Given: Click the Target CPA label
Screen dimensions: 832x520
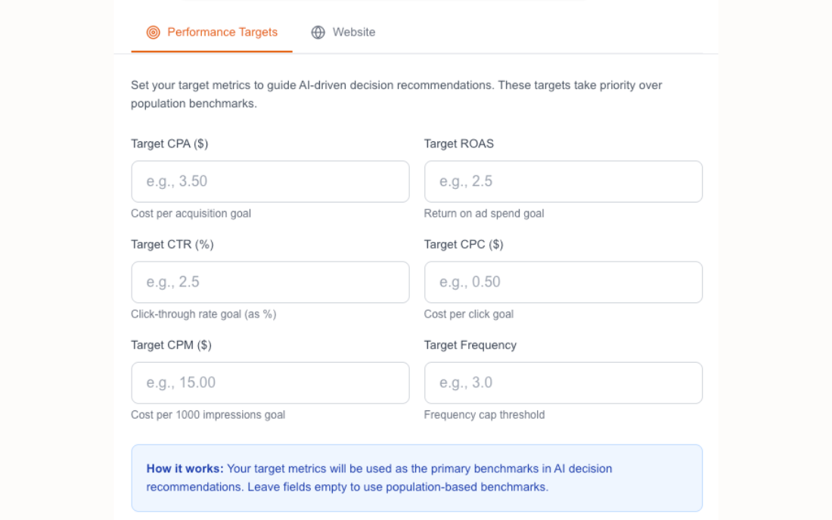Looking at the screenshot, I should (168, 144).
